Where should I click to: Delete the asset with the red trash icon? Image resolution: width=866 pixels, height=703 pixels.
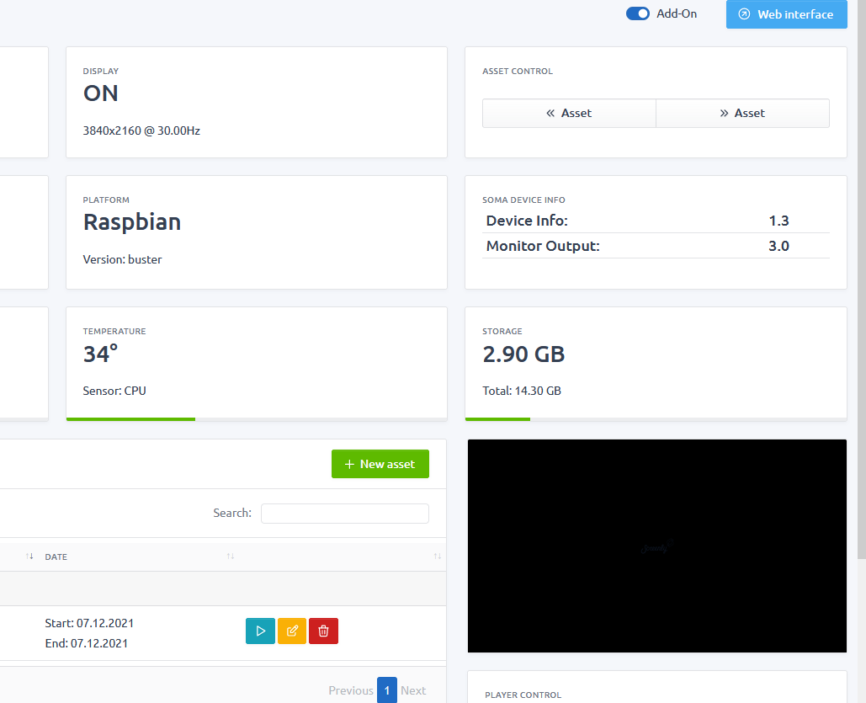323,631
